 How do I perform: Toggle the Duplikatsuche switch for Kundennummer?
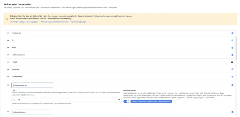[x=126, y=102]
